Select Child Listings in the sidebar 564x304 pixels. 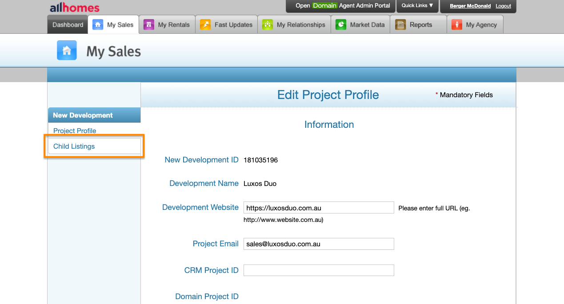[74, 146]
